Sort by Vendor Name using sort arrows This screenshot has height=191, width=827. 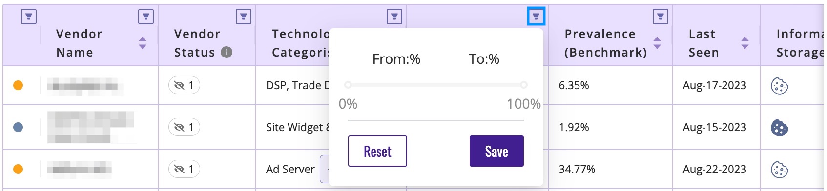tap(143, 43)
